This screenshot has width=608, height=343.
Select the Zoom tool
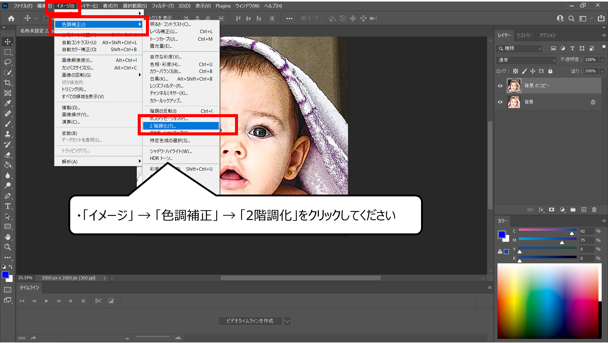[8, 247]
